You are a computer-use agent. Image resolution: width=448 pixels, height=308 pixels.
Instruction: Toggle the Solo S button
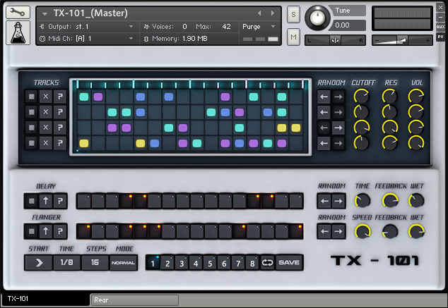[x=293, y=14]
